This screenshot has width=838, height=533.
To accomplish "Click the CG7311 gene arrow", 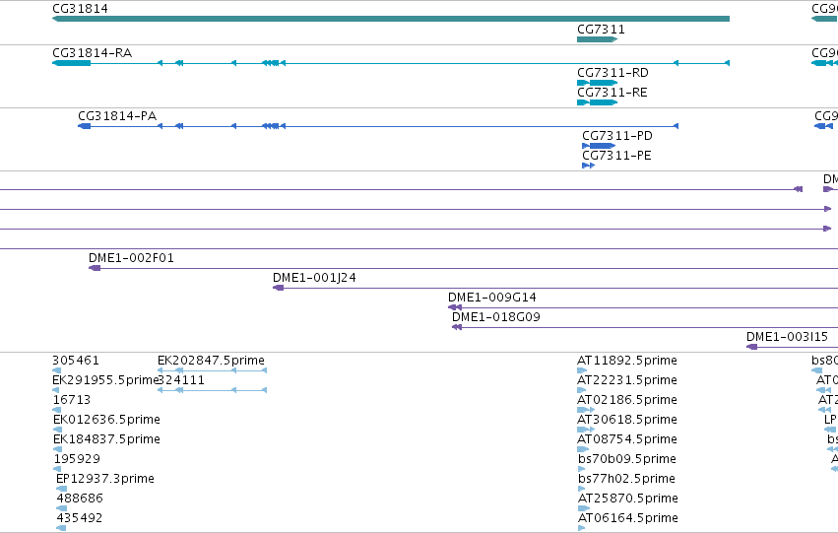I will pos(598,39).
